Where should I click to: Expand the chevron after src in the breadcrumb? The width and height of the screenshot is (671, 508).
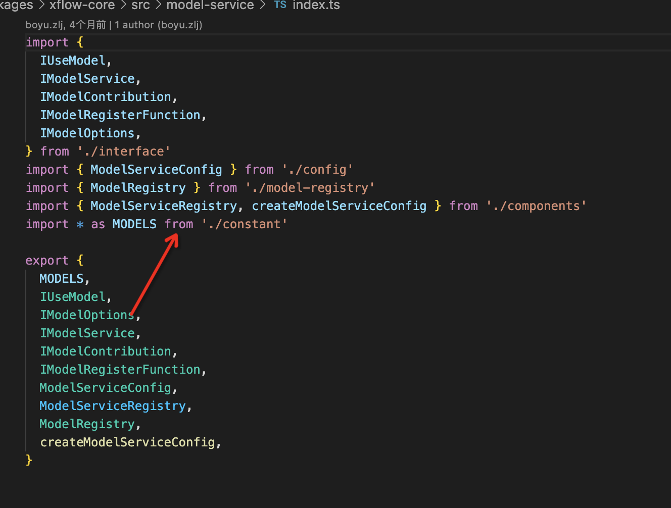(x=158, y=6)
